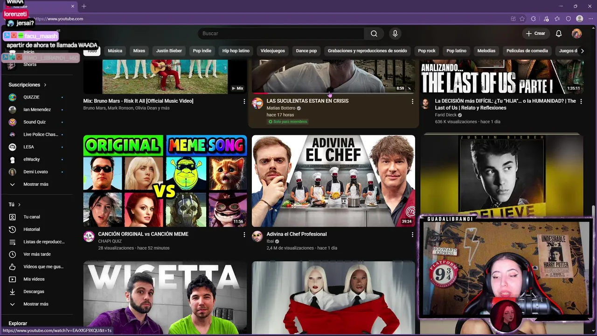Open the browser essentials shield icon
This screenshot has width=597, height=336.
(x=569, y=19)
